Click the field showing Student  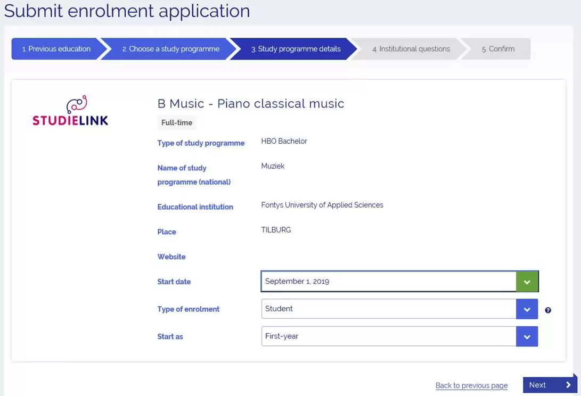tap(388, 309)
